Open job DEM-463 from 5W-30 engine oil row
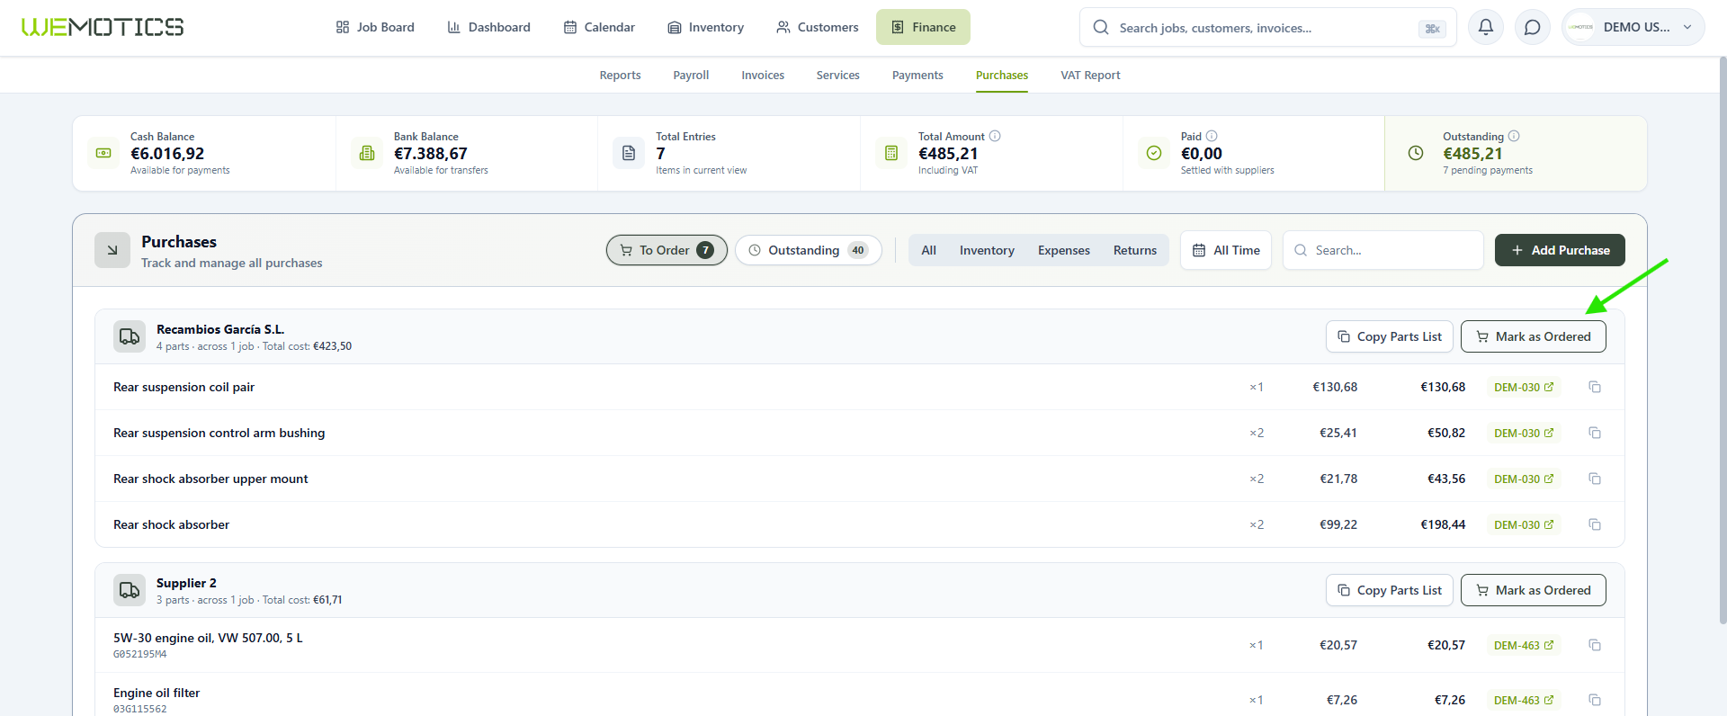This screenshot has width=1727, height=716. pyautogui.click(x=1524, y=645)
